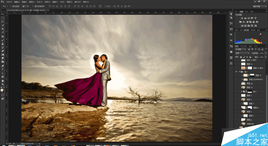268x146 pixels.
Task: Collapse the 组 1 layer group
Action: click(x=240, y=71)
